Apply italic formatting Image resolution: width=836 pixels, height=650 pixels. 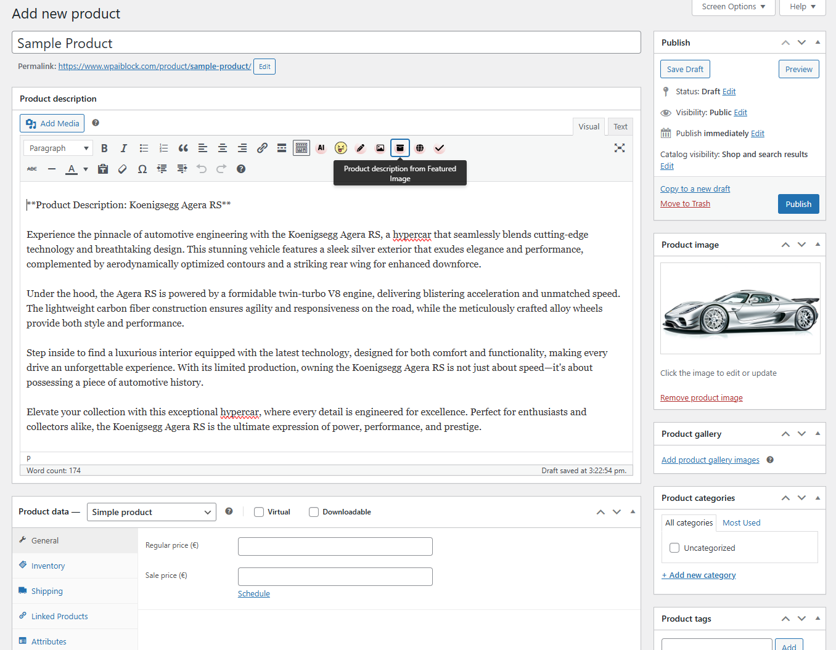point(124,148)
